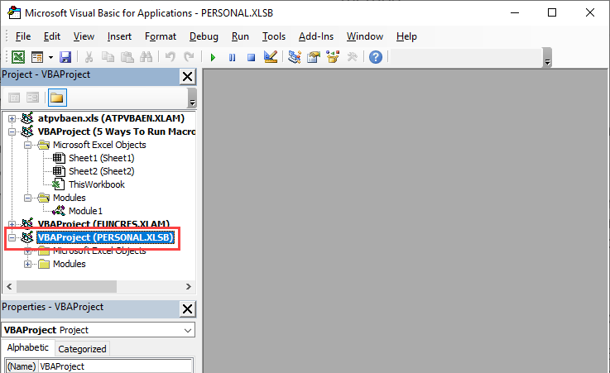This screenshot has width=610, height=373.
Task: Collapse the VBAProject (5 Ways To Run Macro) node
Action: click(12, 132)
